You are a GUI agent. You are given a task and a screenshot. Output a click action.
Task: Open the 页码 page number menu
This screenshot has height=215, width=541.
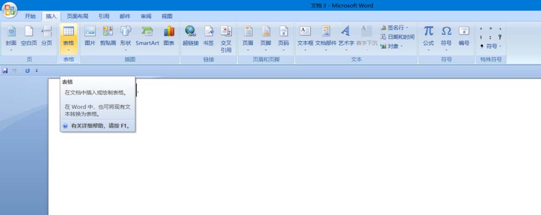tap(283, 38)
